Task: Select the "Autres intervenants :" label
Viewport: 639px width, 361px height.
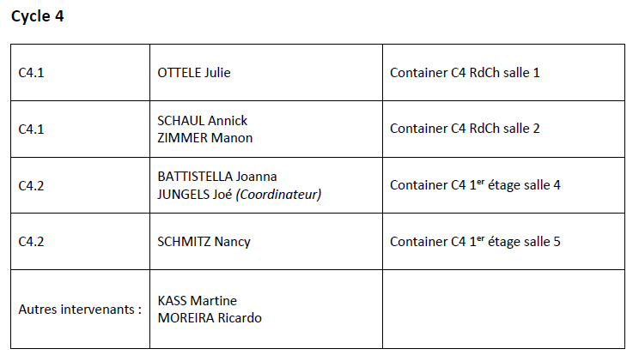Action: [x=80, y=309]
